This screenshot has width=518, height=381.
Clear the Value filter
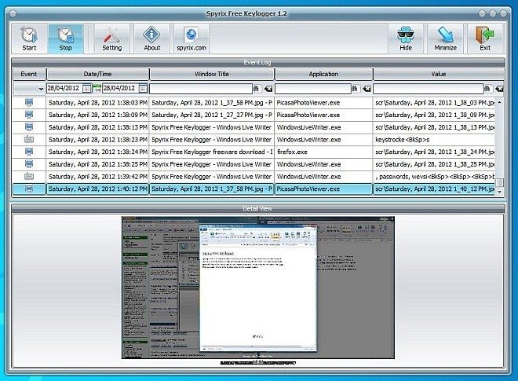499,89
